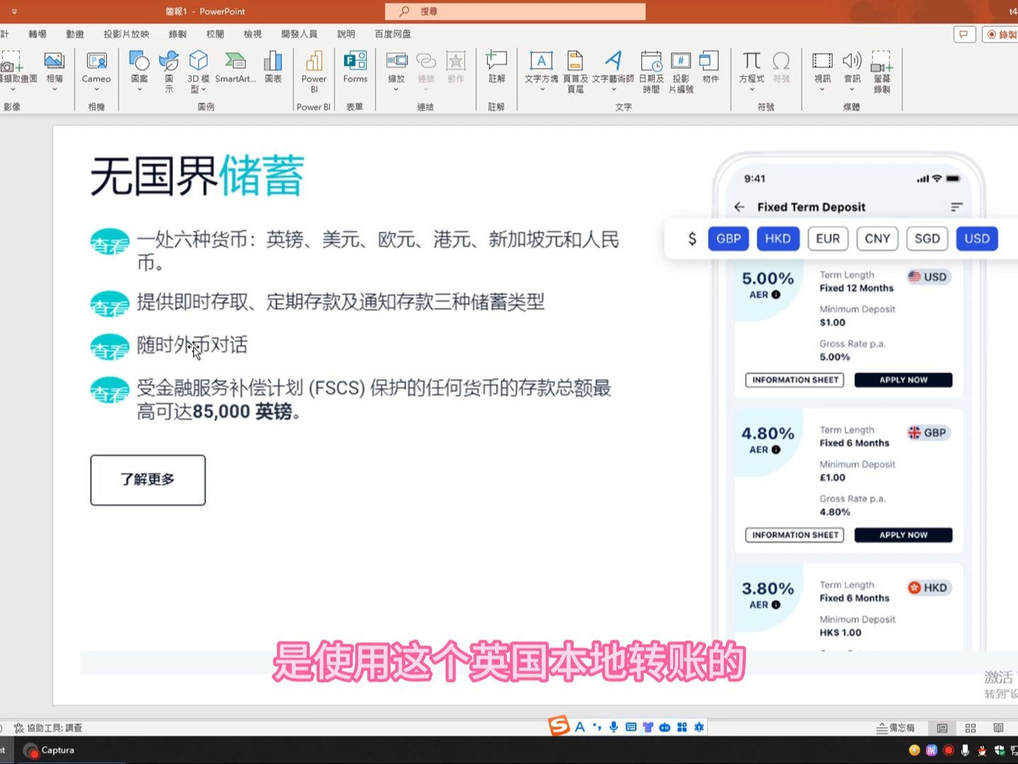This screenshot has width=1018, height=764.
Task: Toggle the HKD currency filter chip
Action: pos(777,239)
